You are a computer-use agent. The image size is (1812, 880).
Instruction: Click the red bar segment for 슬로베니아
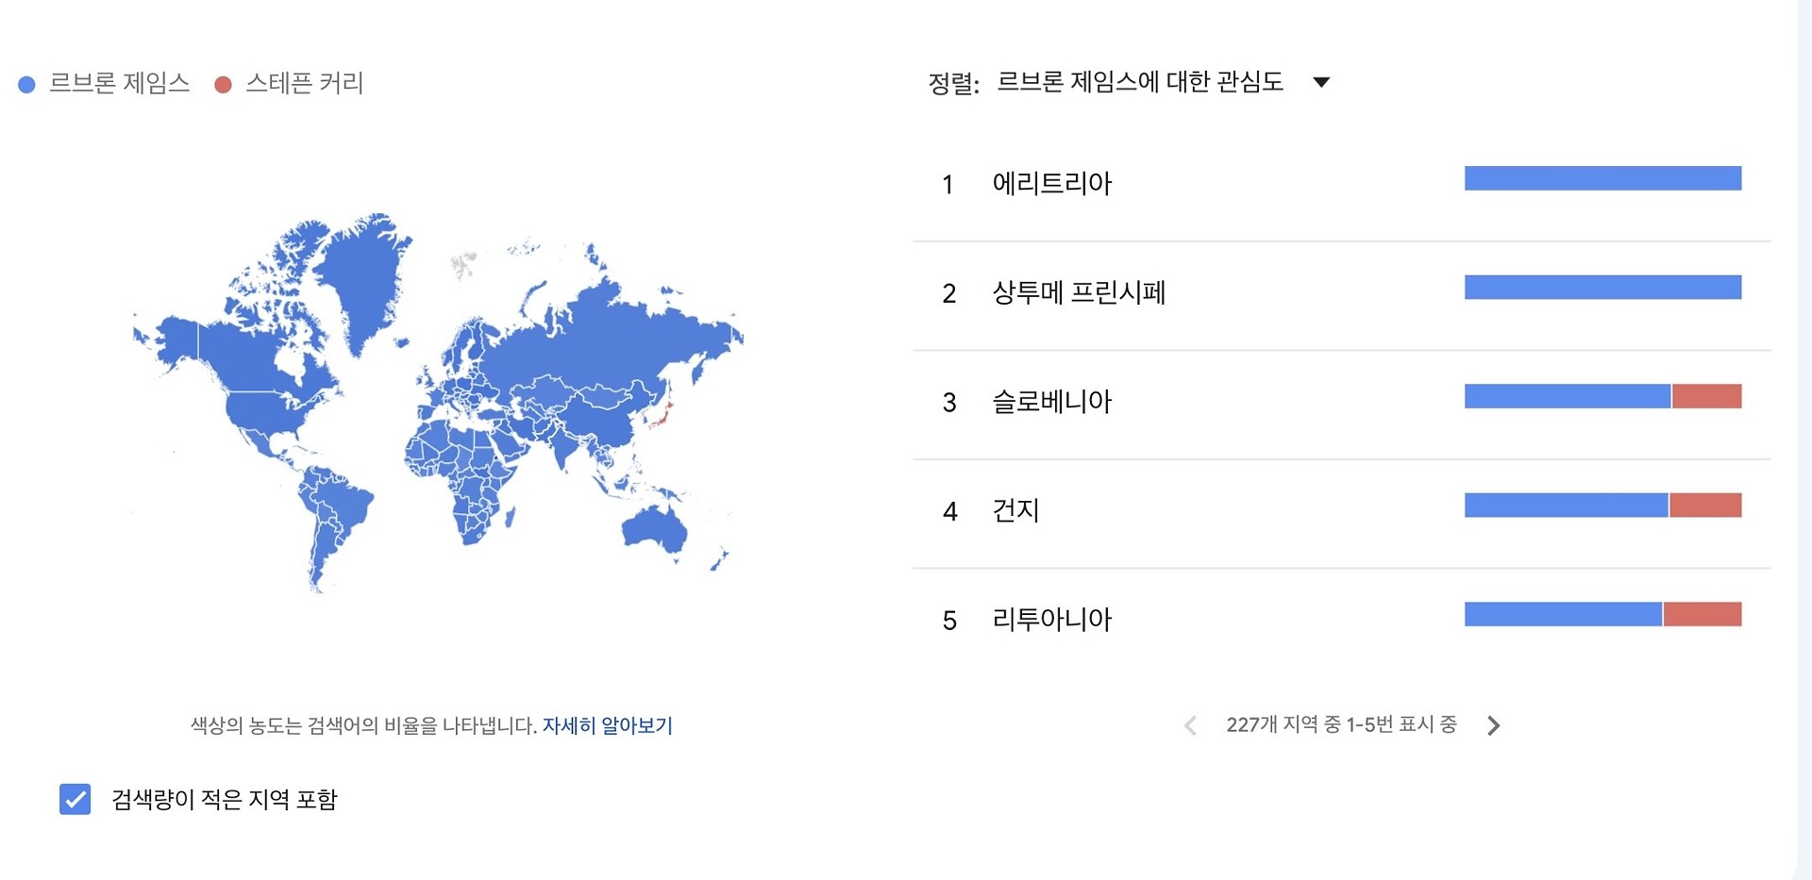point(1706,396)
